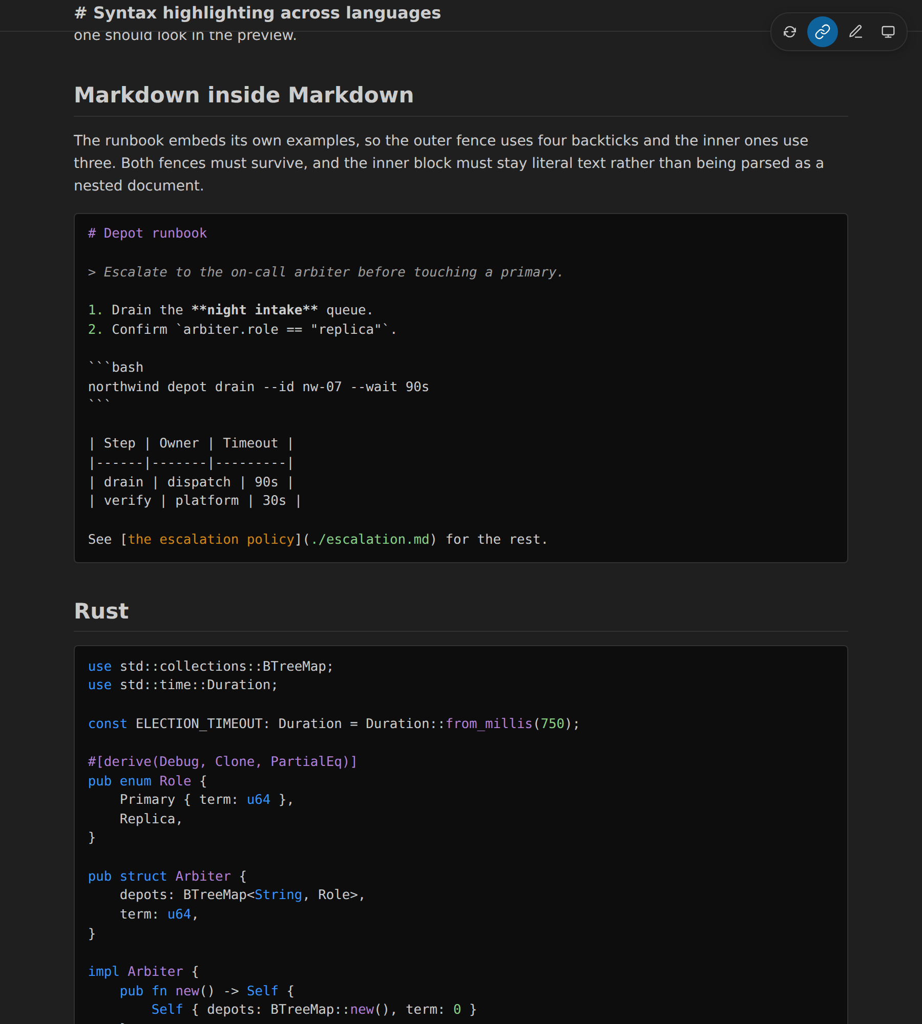Toggle the highlighted chain-link button

pyautogui.click(x=823, y=32)
